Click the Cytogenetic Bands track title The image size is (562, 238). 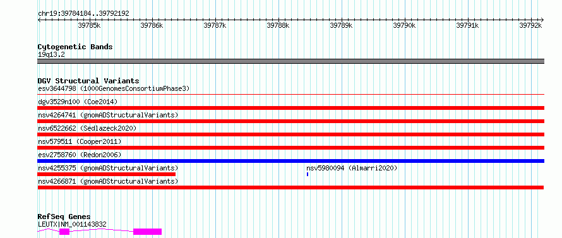(x=75, y=47)
